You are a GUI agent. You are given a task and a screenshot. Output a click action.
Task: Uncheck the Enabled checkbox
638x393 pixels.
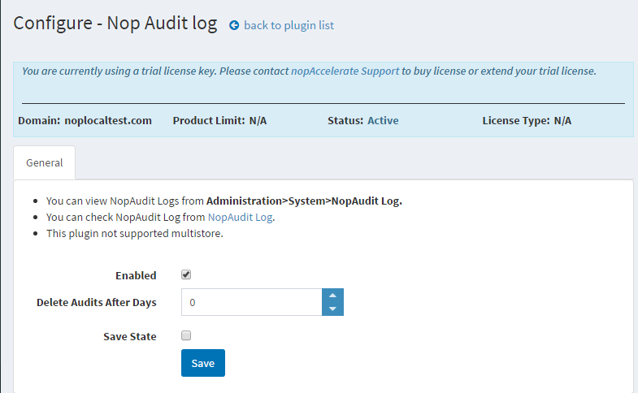click(186, 274)
